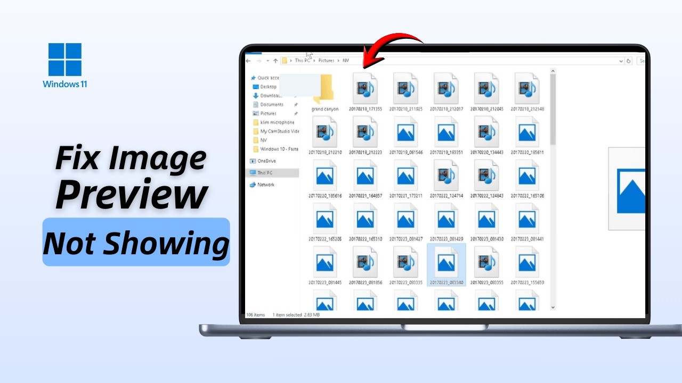Select video file 20170222_124714

446,179
